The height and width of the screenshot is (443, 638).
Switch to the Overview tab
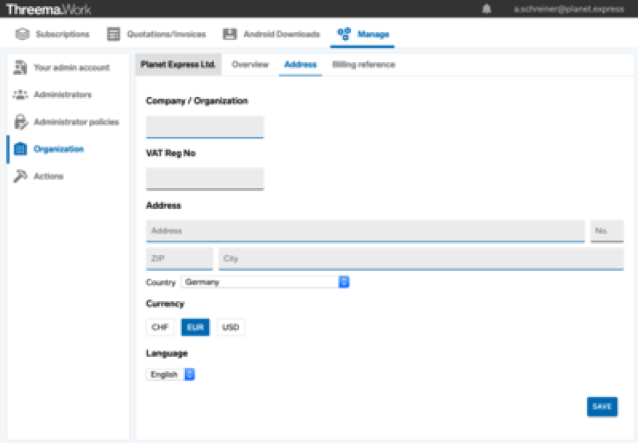[250, 65]
